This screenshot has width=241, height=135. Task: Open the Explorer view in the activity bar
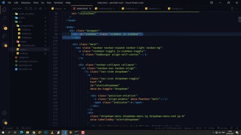pos(4,10)
